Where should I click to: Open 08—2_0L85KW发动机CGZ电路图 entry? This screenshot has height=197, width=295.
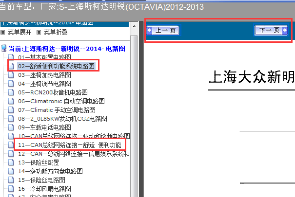coord(62,119)
